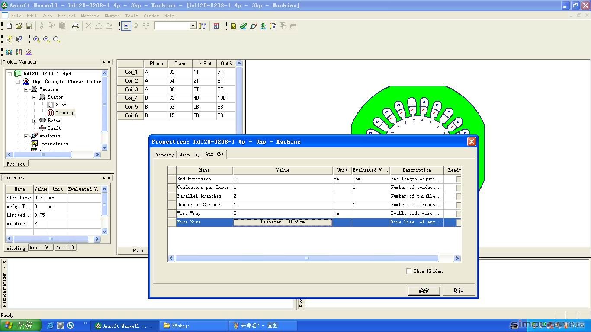Click the Parallel Branches value field
The height and width of the screenshot is (332, 591).
click(283, 196)
